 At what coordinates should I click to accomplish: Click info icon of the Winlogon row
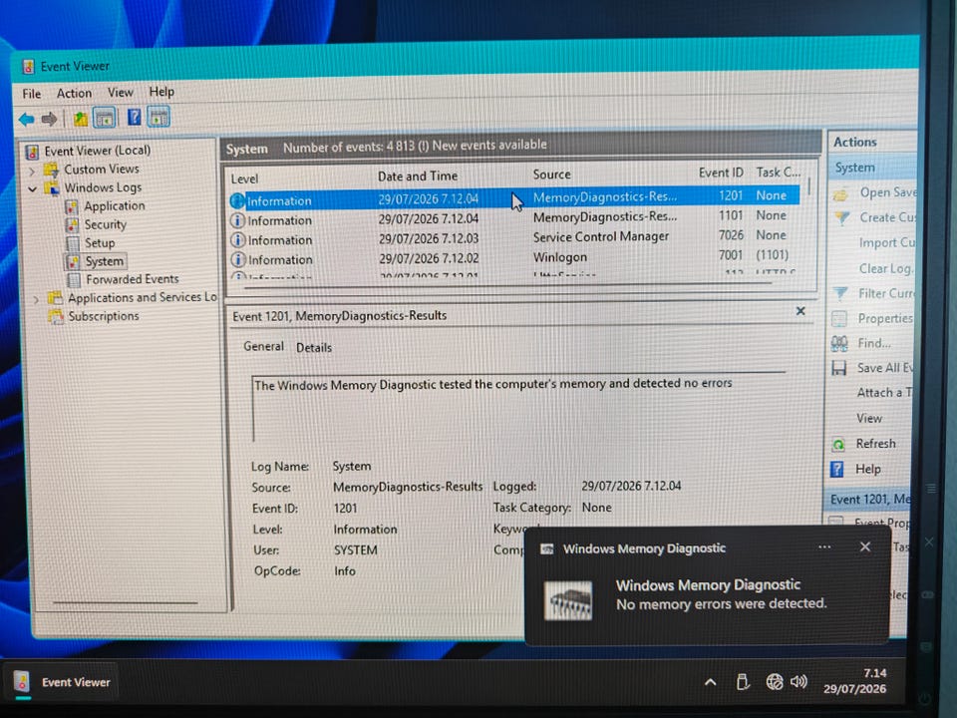(237, 259)
